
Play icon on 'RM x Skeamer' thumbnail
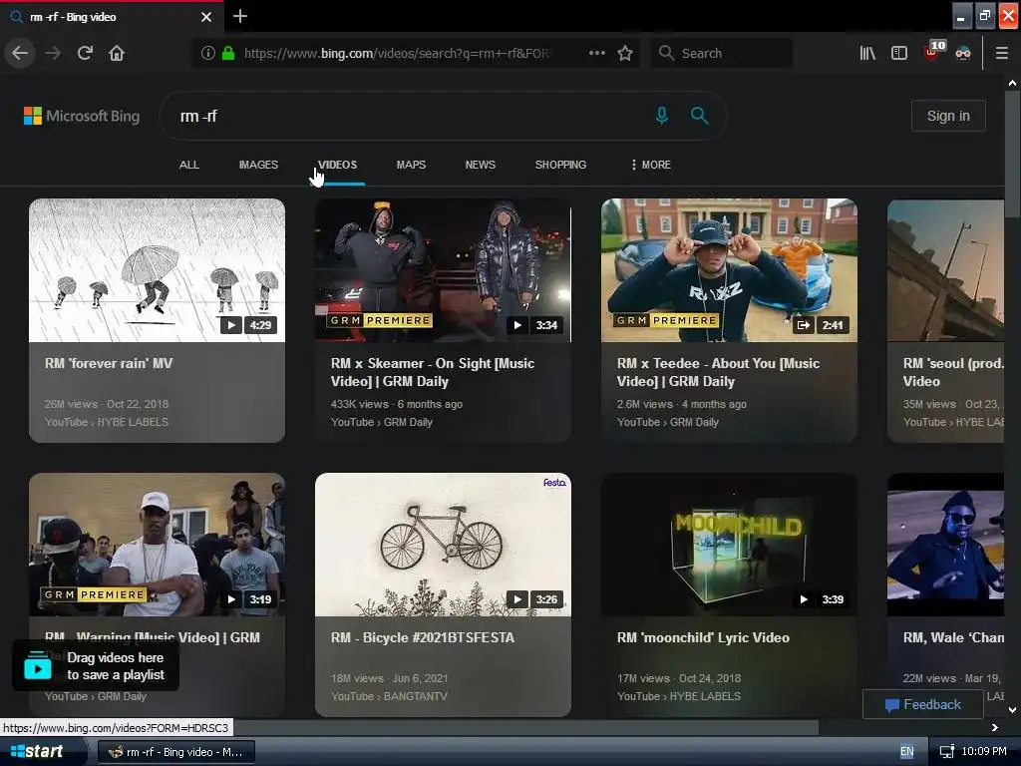pos(517,325)
